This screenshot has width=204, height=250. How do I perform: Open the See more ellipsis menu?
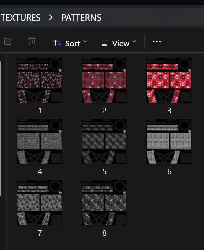[x=157, y=42]
